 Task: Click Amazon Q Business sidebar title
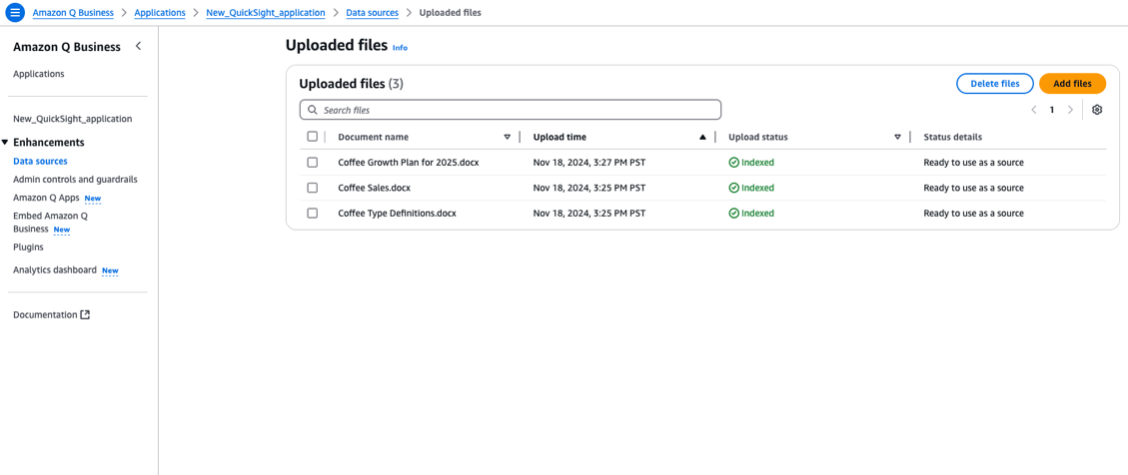click(x=67, y=47)
